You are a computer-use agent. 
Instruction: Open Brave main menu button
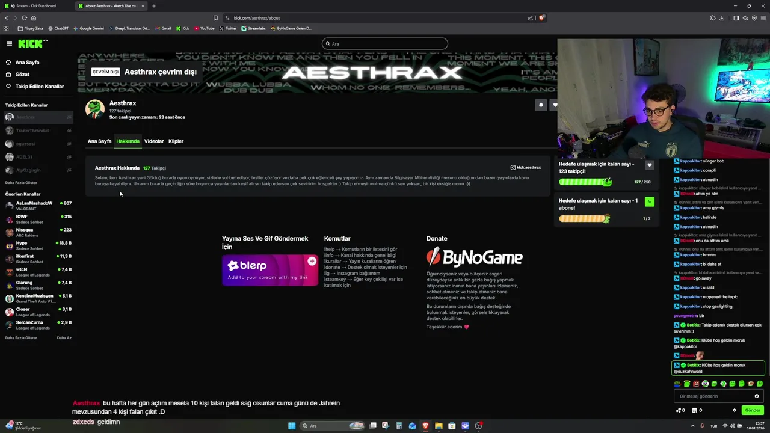(763, 18)
